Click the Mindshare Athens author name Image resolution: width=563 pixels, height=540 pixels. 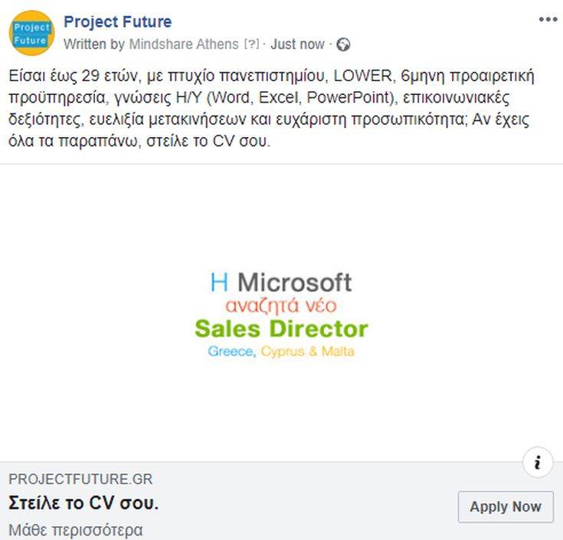pyautogui.click(x=183, y=44)
